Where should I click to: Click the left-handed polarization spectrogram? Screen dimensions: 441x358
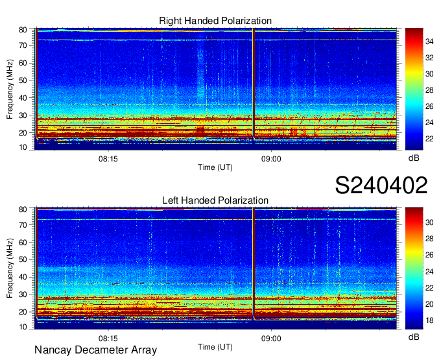(215, 268)
